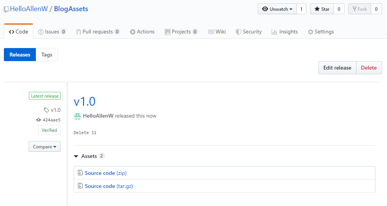Switch to the Tags view
The height and width of the screenshot is (206, 387).
[x=47, y=55]
